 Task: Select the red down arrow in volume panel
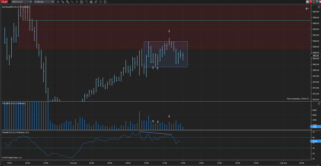(169, 116)
